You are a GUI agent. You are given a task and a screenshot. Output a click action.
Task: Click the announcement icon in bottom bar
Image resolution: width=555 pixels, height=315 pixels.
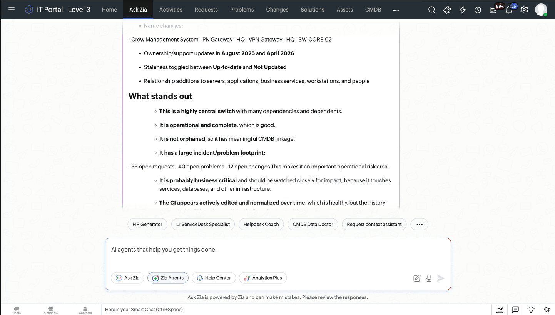[x=547, y=310]
